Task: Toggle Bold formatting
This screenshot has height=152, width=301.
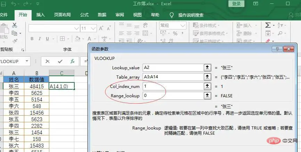Action: 32,39
